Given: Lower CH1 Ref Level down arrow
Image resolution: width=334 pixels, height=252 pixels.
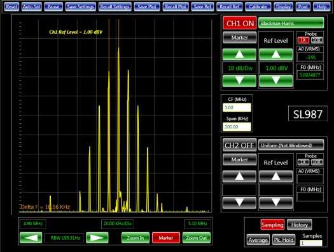Looking at the screenshot, I should (x=275, y=81).
